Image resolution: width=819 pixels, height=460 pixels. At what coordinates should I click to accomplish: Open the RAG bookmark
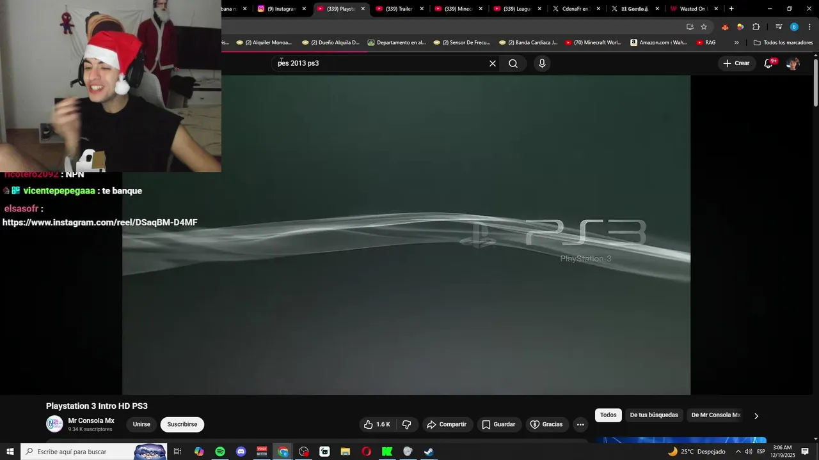706,43
